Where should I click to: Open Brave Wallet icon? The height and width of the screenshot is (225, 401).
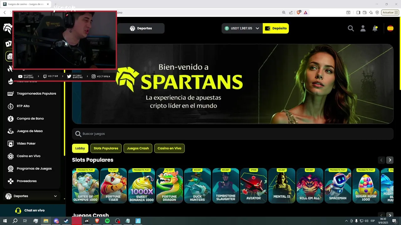pos(365,12)
